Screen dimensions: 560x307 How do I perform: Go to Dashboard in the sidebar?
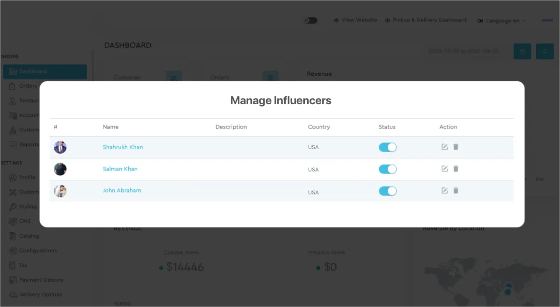pos(44,71)
